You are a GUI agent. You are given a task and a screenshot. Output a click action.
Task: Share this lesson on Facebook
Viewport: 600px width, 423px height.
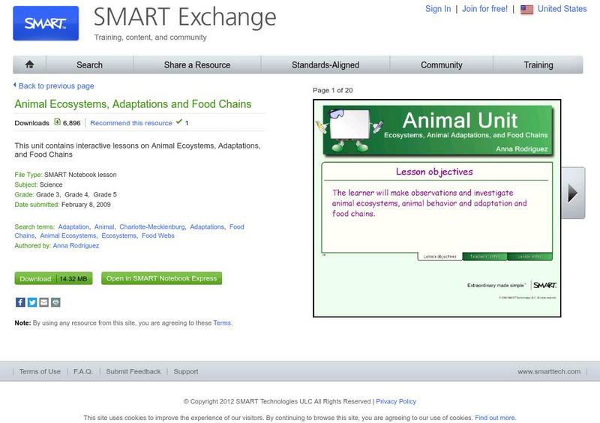pyautogui.click(x=20, y=302)
